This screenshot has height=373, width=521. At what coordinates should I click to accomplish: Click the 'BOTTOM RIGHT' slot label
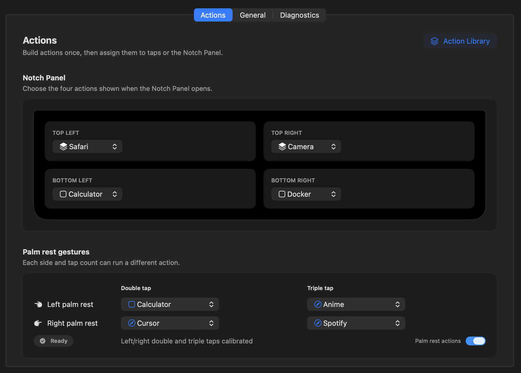click(x=293, y=180)
